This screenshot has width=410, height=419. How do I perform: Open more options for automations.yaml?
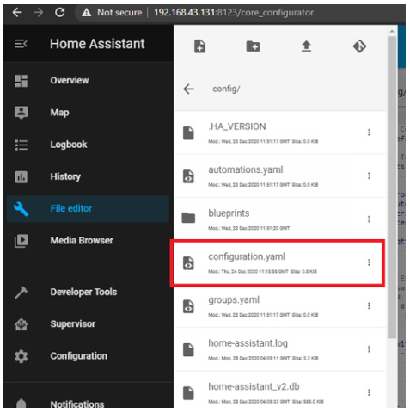click(x=369, y=176)
